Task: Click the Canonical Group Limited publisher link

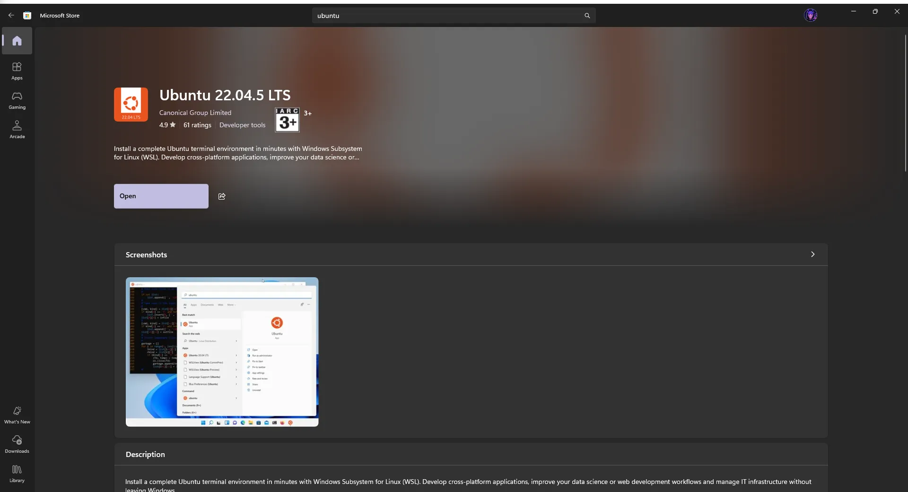Action: (x=195, y=113)
